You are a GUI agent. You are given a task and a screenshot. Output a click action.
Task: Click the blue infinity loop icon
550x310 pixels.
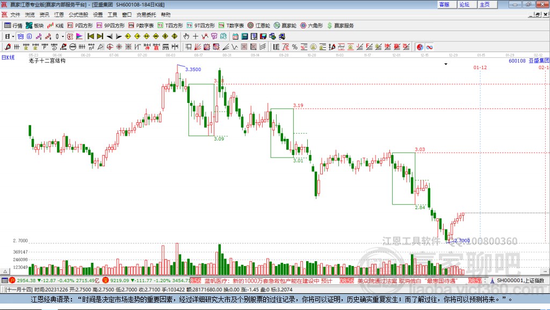click(x=429, y=47)
